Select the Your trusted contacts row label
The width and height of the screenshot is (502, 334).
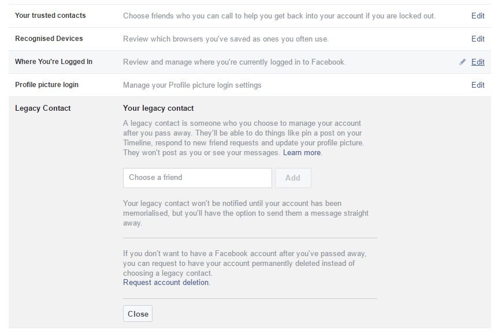click(50, 16)
